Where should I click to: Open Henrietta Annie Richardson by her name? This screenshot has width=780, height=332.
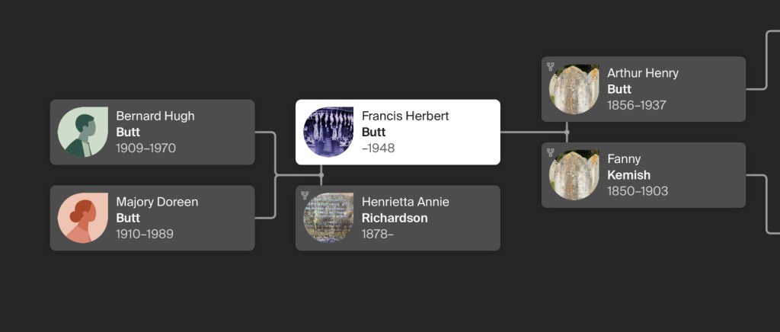[x=404, y=209]
